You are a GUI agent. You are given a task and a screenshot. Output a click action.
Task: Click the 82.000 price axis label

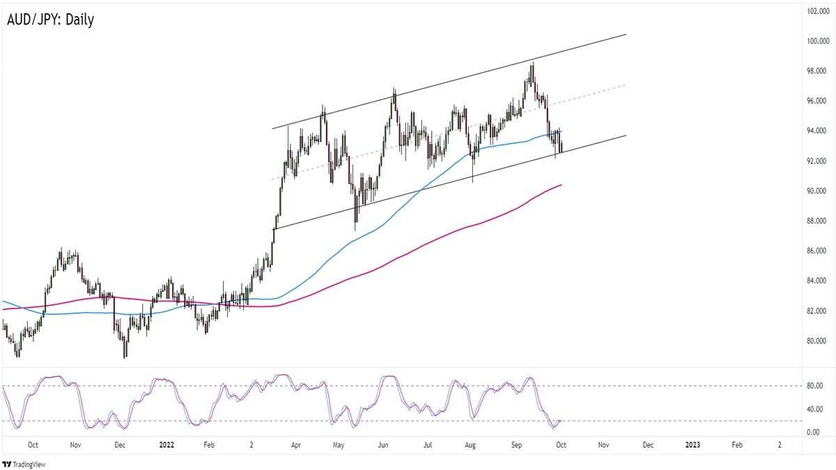816,311
